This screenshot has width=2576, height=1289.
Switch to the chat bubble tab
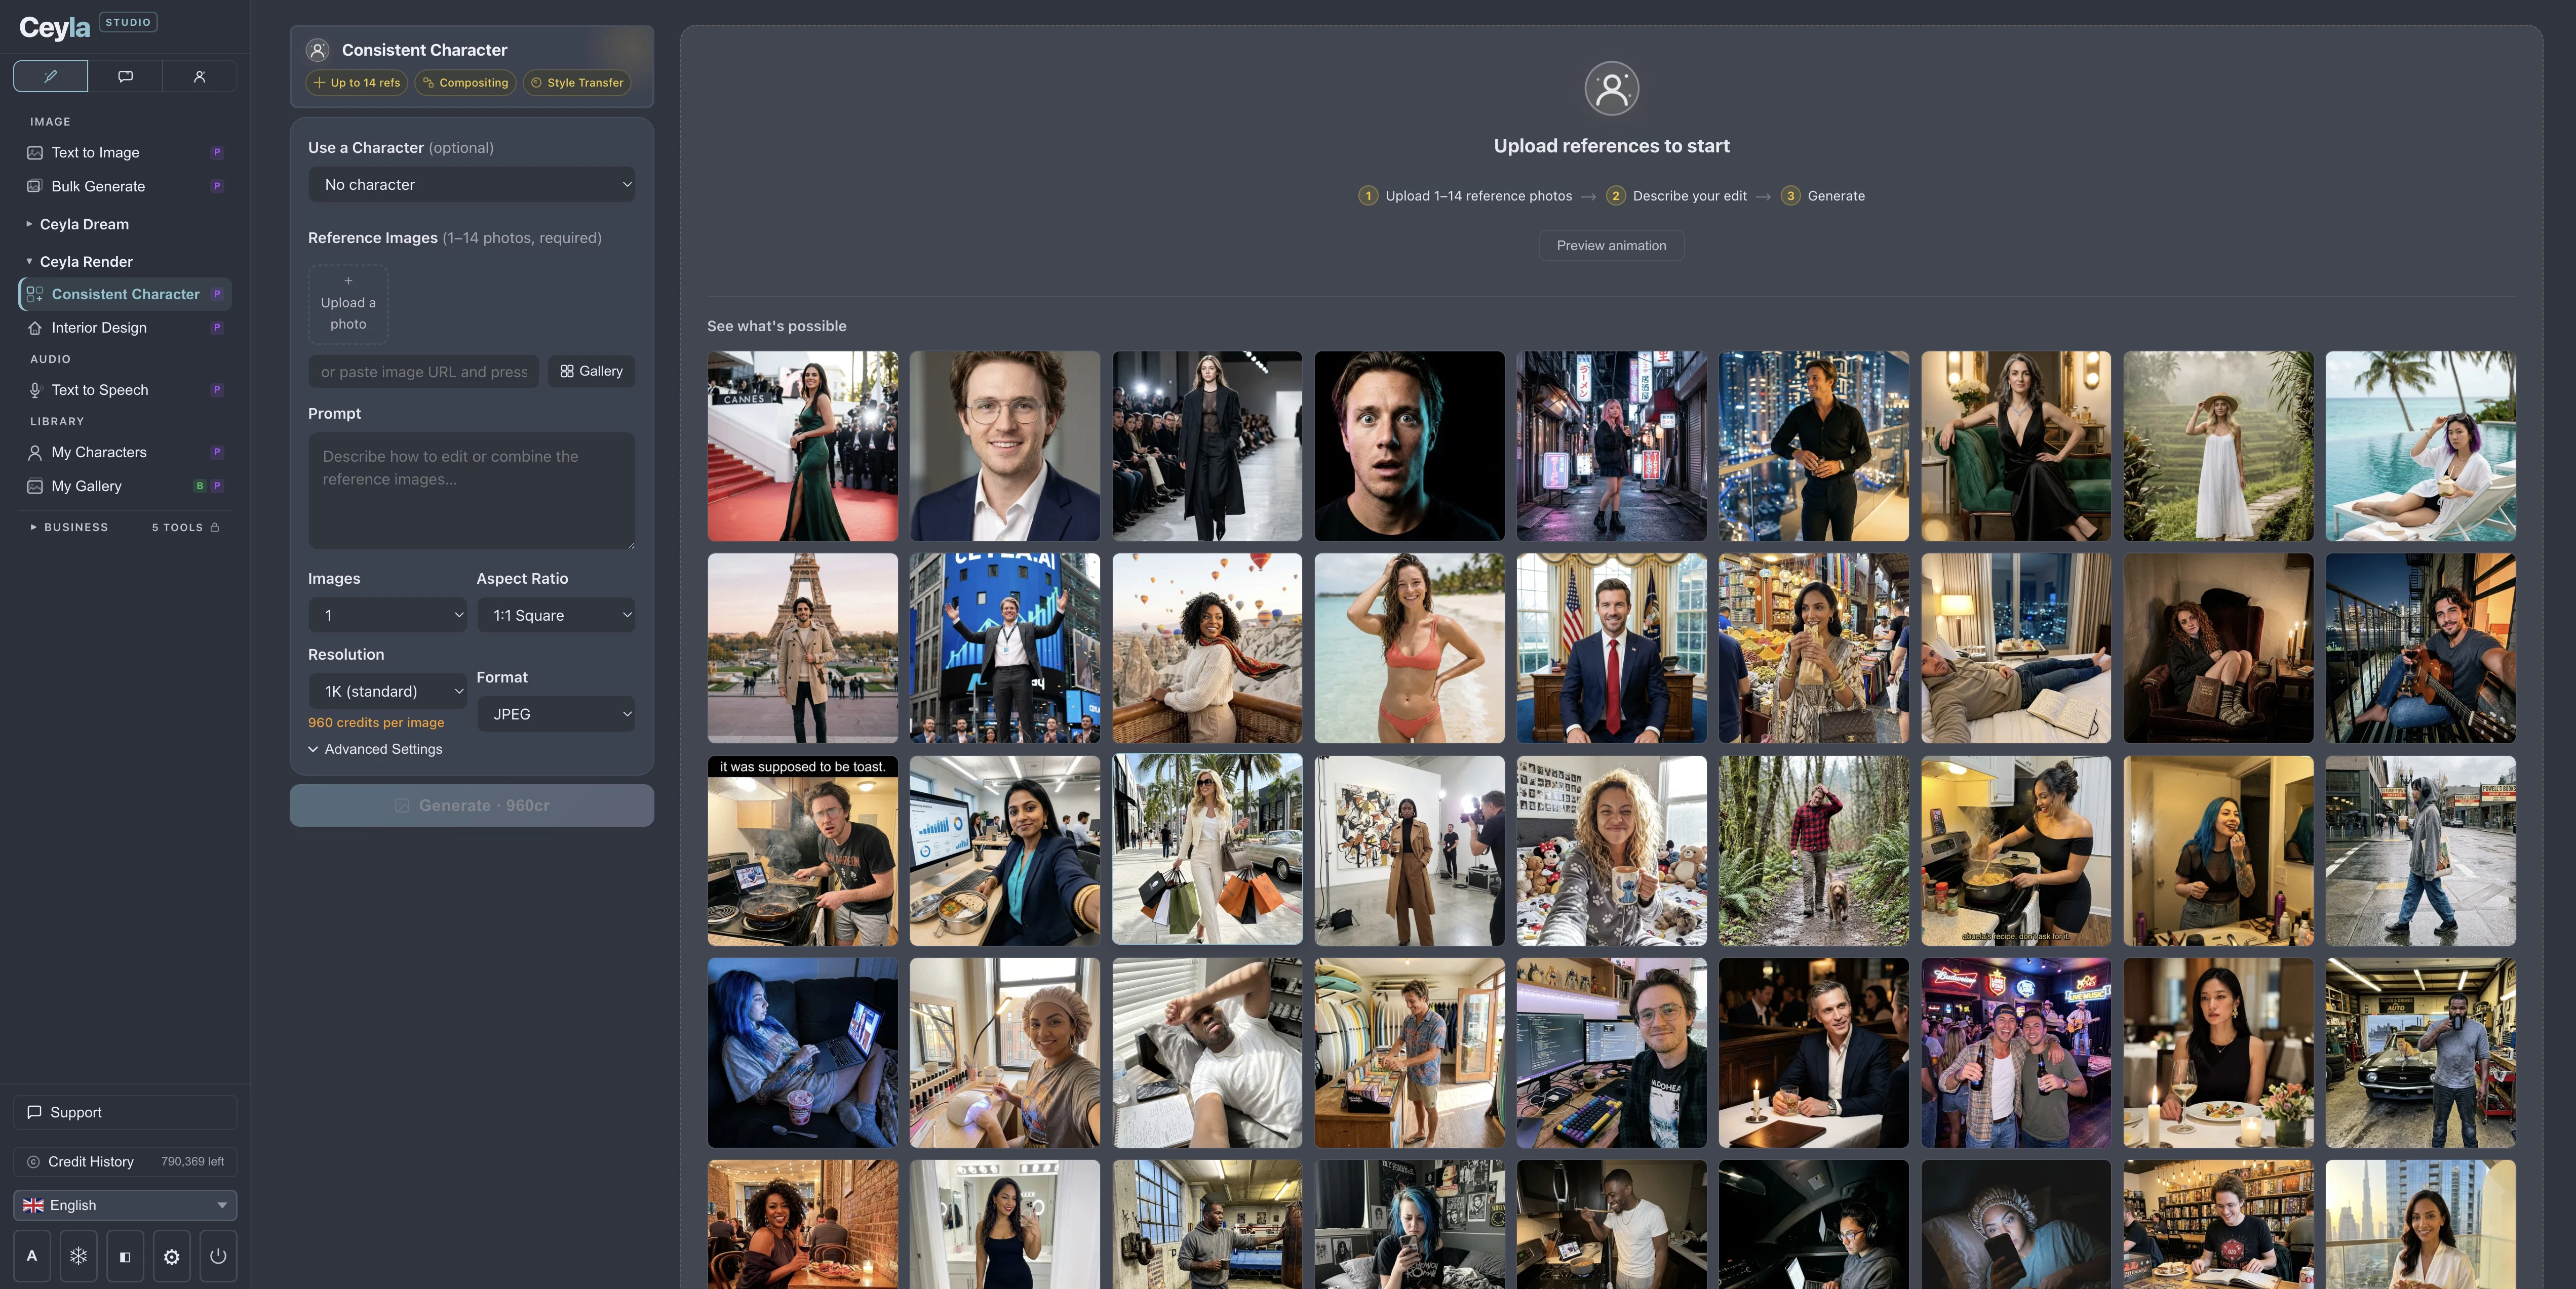(125, 76)
